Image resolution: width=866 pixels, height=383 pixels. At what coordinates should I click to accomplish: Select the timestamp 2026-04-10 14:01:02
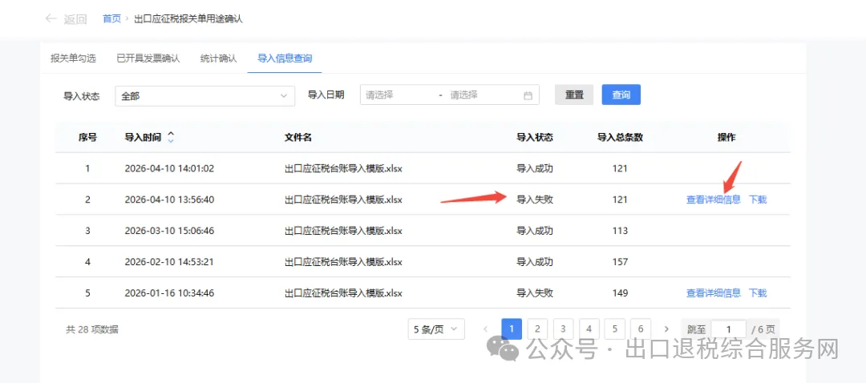[169, 168]
